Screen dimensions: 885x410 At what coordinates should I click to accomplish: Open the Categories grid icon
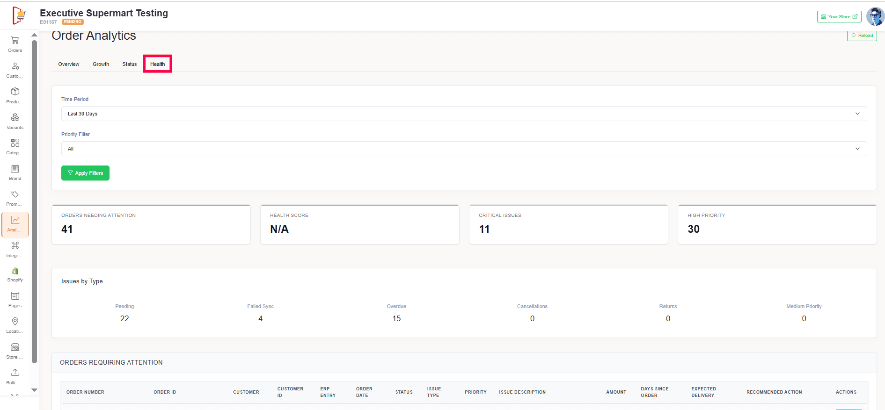(15, 143)
